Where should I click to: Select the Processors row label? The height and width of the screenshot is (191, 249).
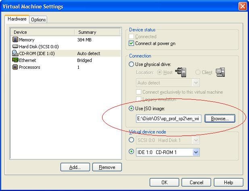click(x=29, y=67)
